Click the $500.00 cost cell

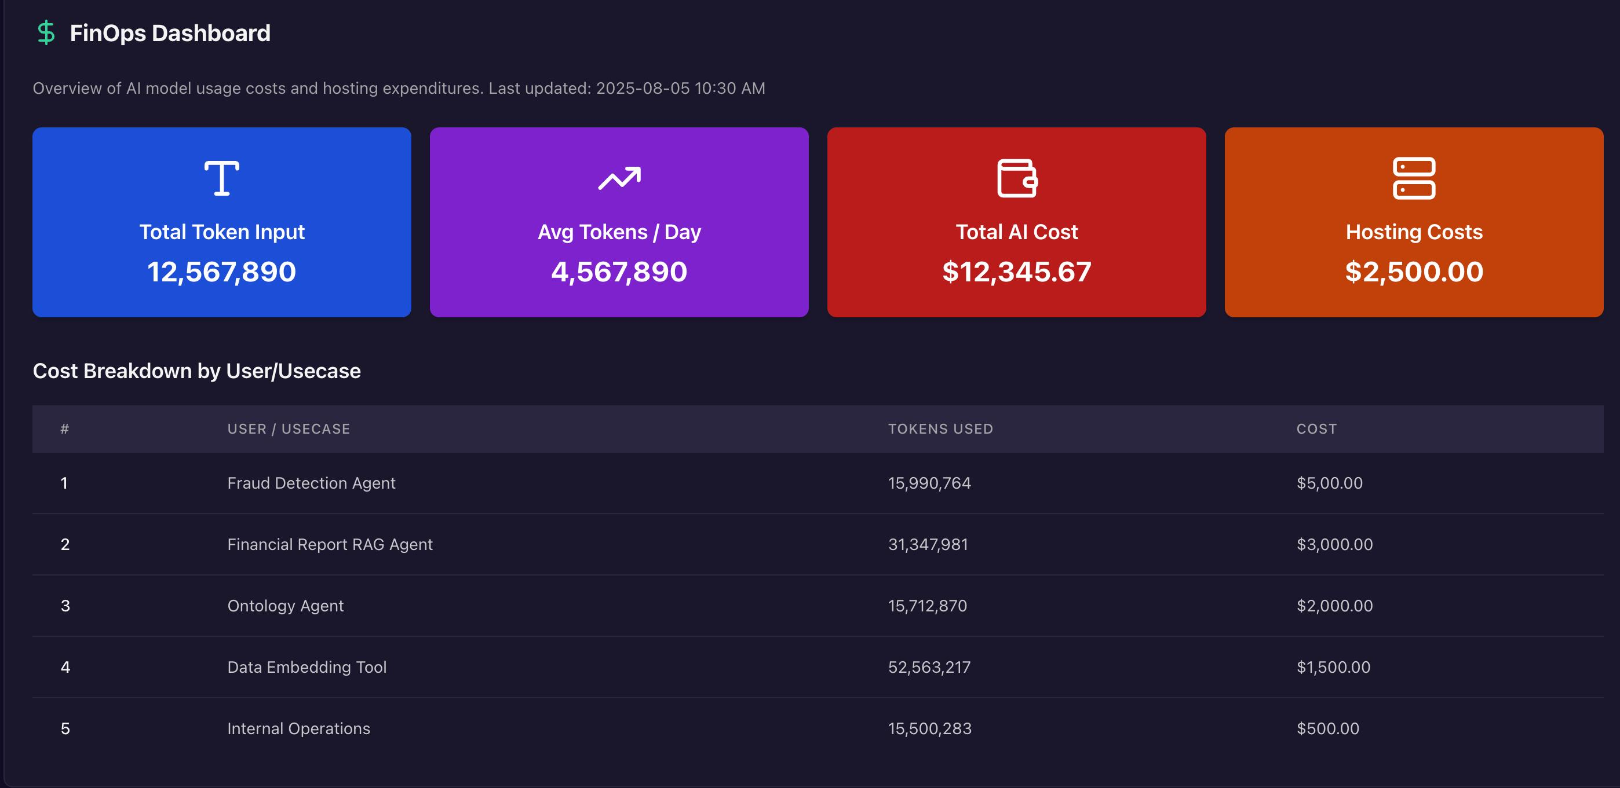(x=1327, y=728)
